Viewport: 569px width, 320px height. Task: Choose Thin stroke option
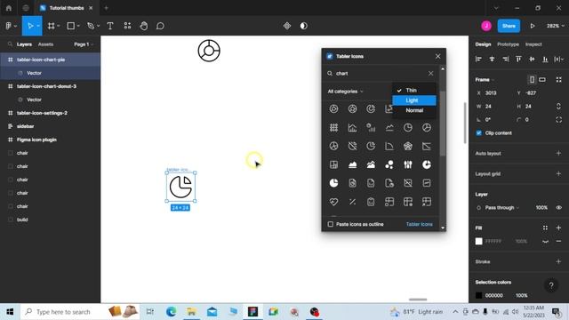tap(414, 90)
